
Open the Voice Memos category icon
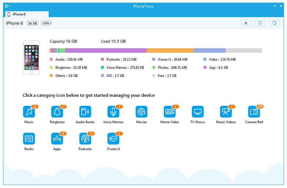113,112
